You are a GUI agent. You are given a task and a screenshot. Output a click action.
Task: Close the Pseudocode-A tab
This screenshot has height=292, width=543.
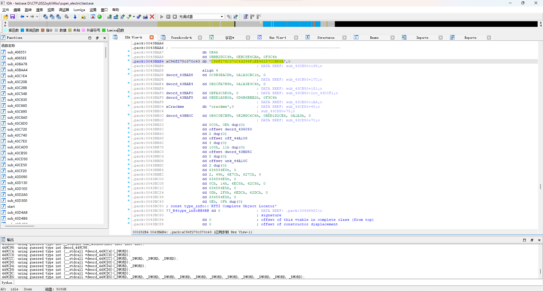click(200, 38)
